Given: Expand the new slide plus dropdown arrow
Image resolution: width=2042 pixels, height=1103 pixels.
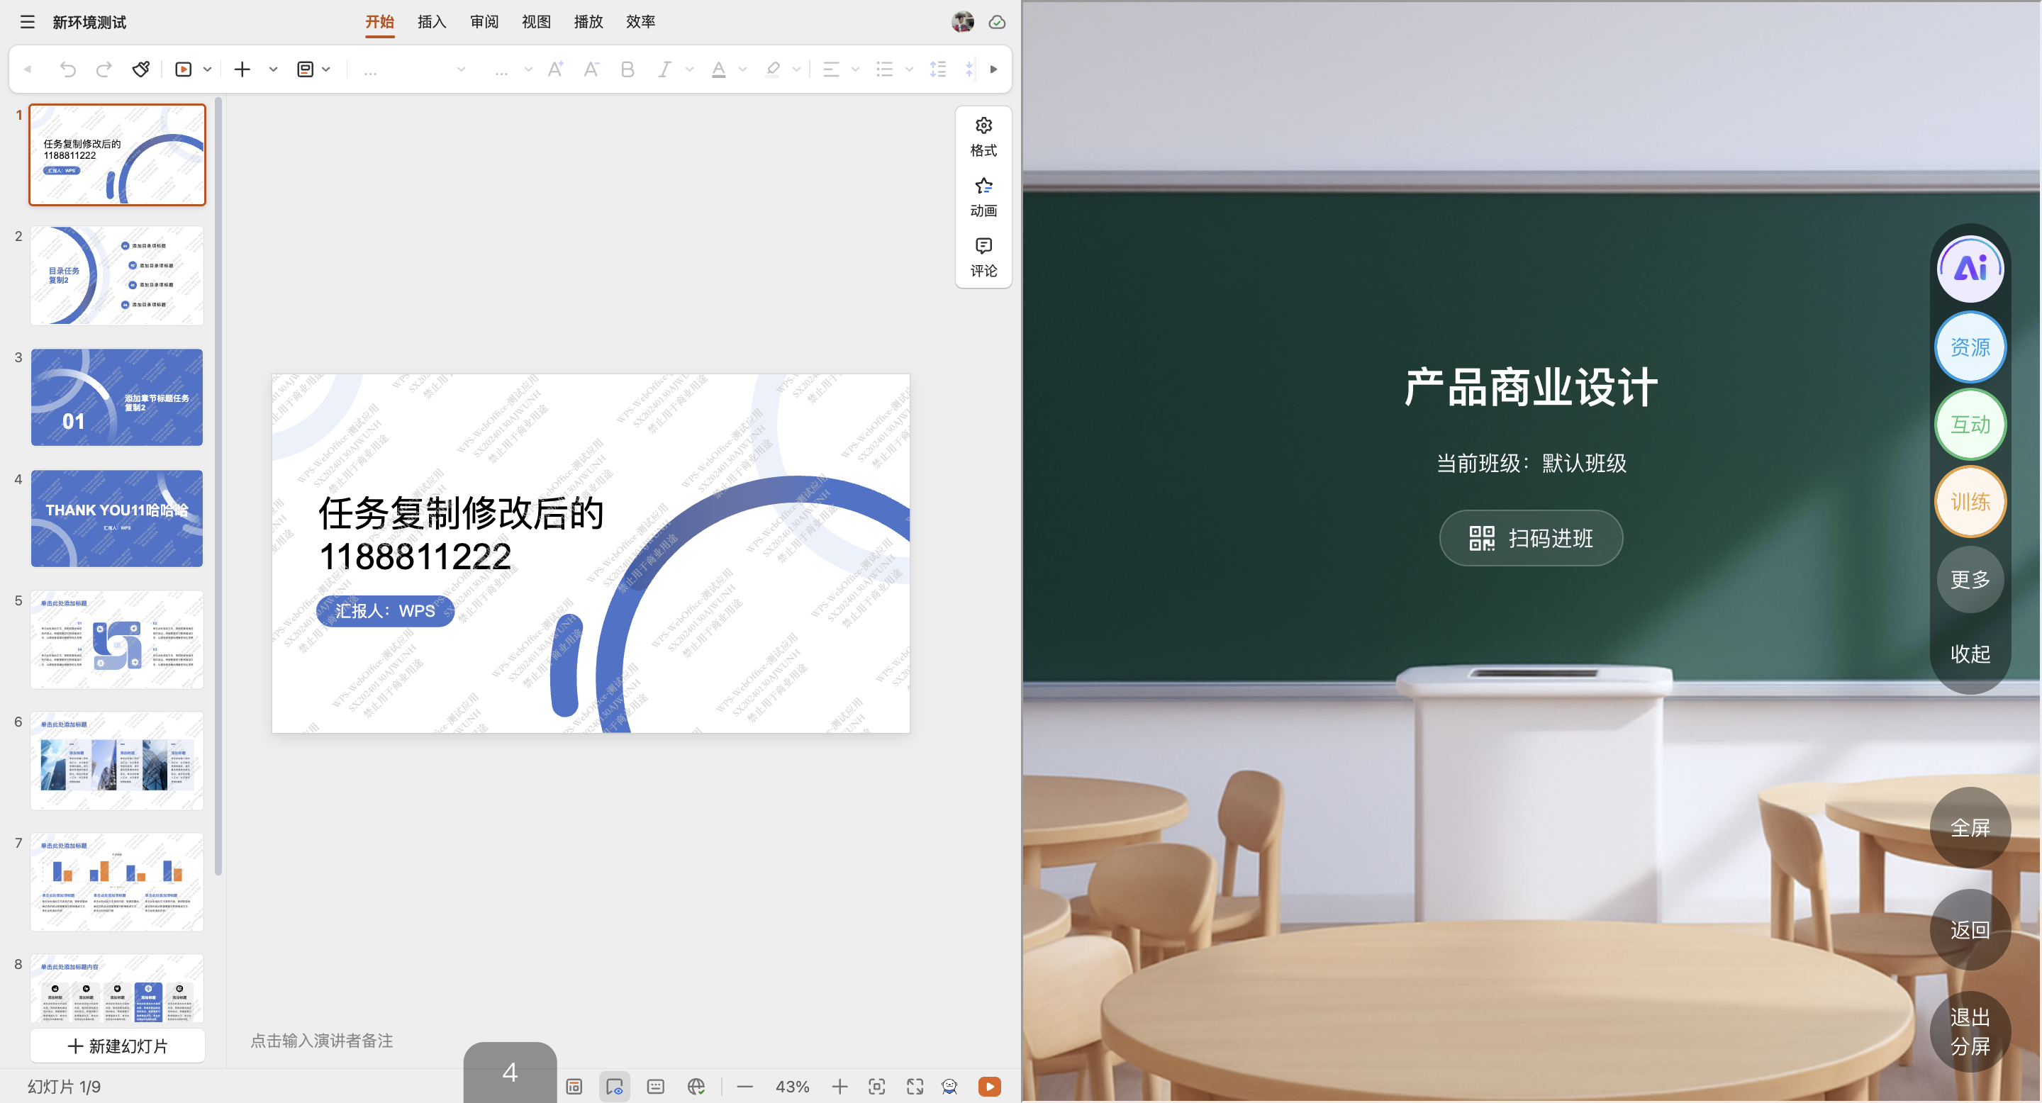Looking at the screenshot, I should [274, 69].
